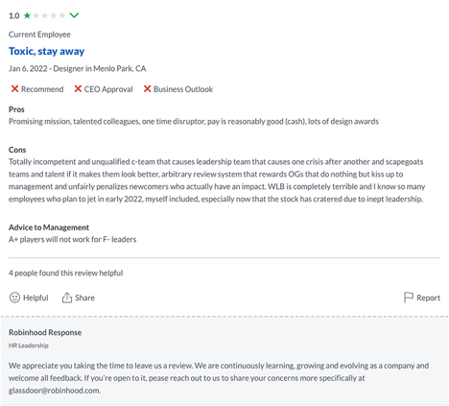This screenshot has width=449, height=406.
Task: Click the Report flag icon
Action: (x=409, y=298)
